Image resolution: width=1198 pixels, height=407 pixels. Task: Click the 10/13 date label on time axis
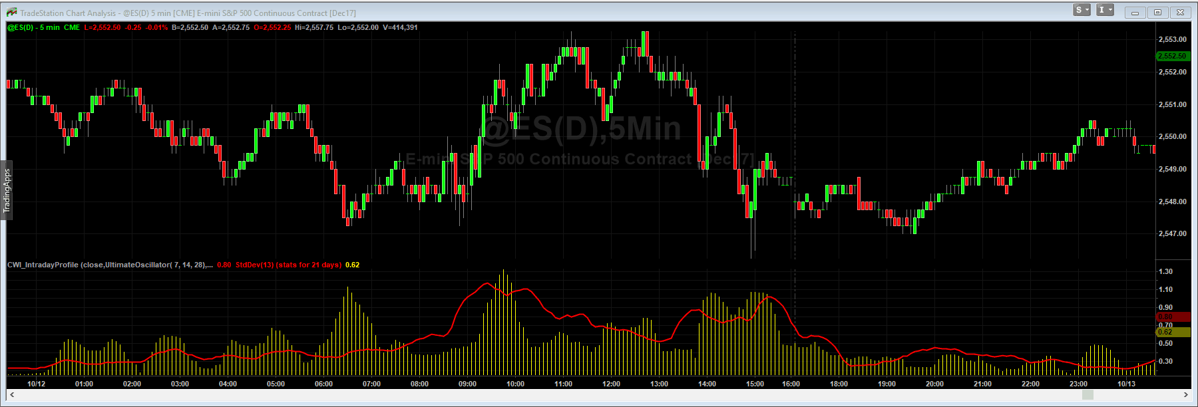click(x=1126, y=384)
